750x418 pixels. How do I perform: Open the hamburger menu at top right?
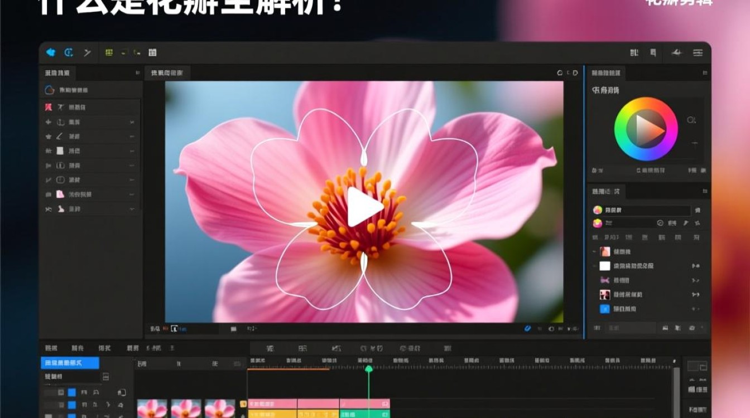698,52
